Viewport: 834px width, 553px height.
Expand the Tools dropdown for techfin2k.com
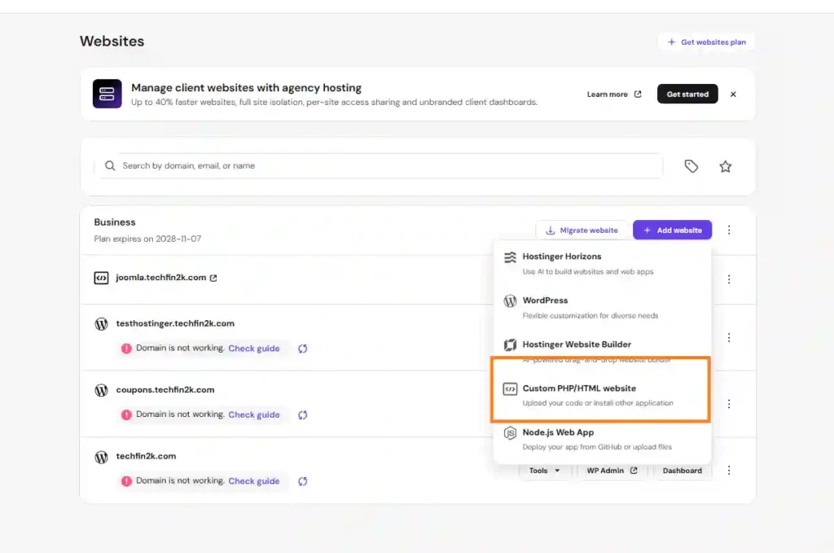[544, 471]
